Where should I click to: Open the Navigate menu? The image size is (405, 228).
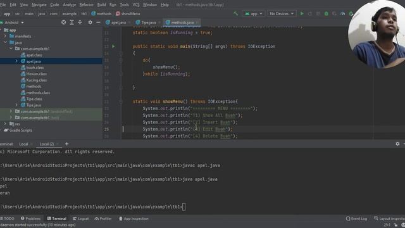pyautogui.click(x=39, y=4)
